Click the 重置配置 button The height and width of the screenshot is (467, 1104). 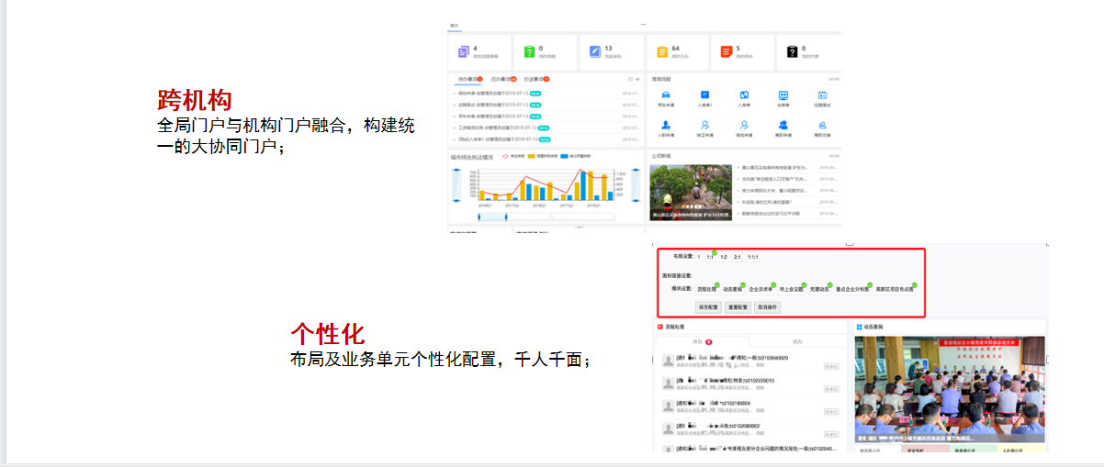point(738,307)
